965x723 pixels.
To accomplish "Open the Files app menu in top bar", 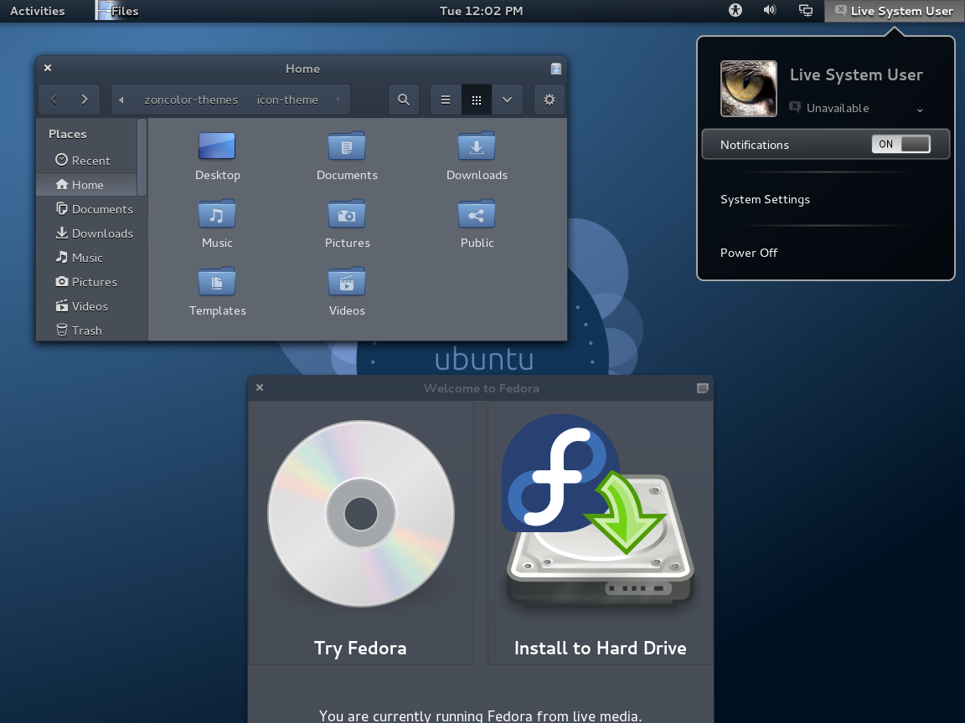I will pyautogui.click(x=117, y=11).
